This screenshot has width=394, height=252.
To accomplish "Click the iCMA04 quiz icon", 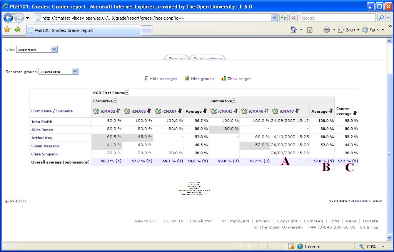I will (158, 111).
